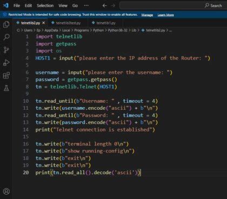Open the Go menu

tap(75, 5)
